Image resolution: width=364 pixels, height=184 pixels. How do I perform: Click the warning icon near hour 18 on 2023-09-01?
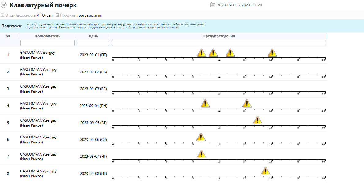tap(272, 53)
